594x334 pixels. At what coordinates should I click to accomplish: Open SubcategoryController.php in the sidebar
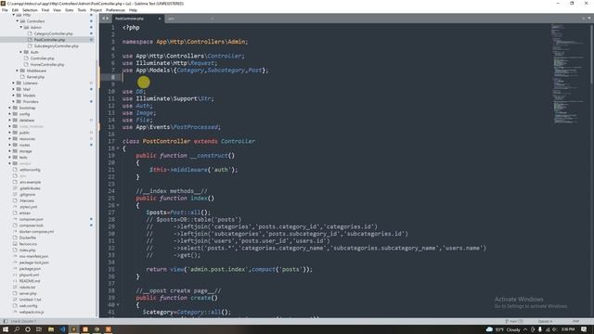56,45
